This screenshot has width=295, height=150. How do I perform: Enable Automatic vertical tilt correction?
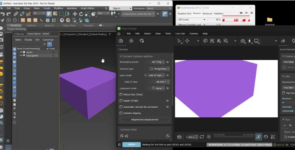click(x=121, y=107)
